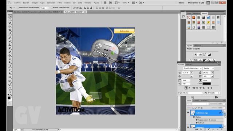
Task: Hide the Activision_logo layer with its eye
Action: click(x=188, y=113)
